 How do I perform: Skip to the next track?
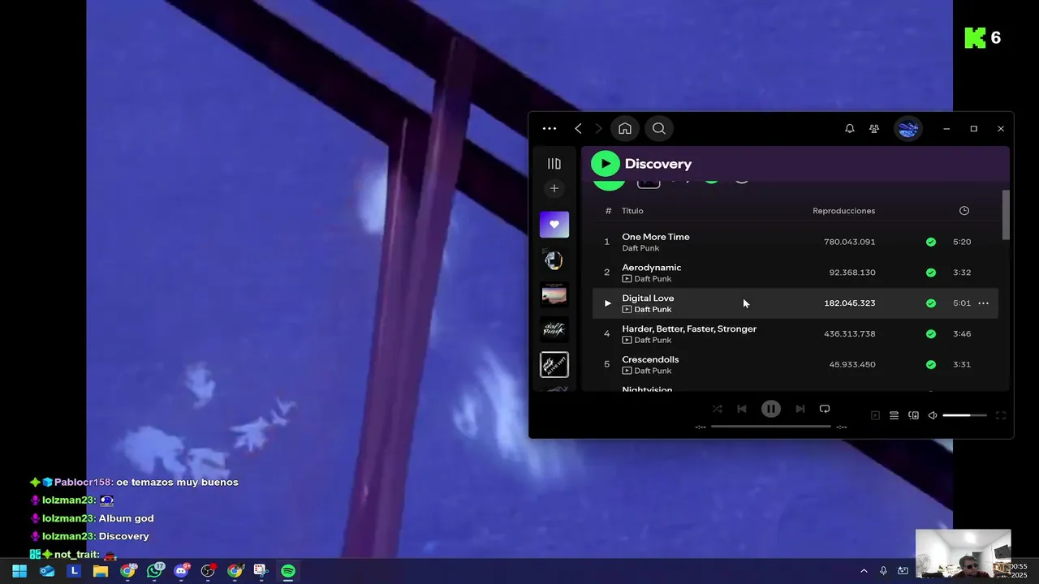tap(800, 410)
